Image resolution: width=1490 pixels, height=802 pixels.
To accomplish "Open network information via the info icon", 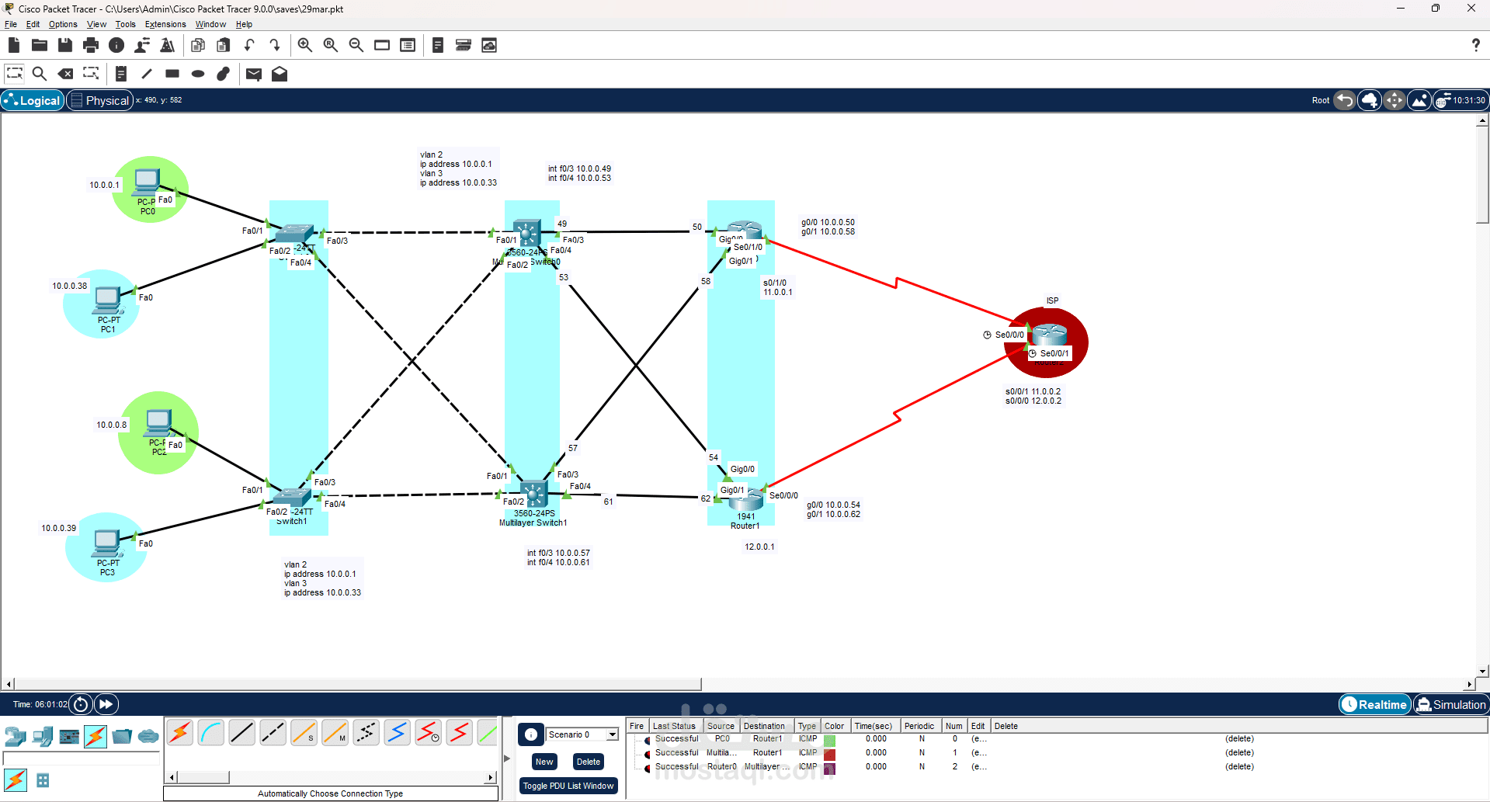I will click(116, 45).
